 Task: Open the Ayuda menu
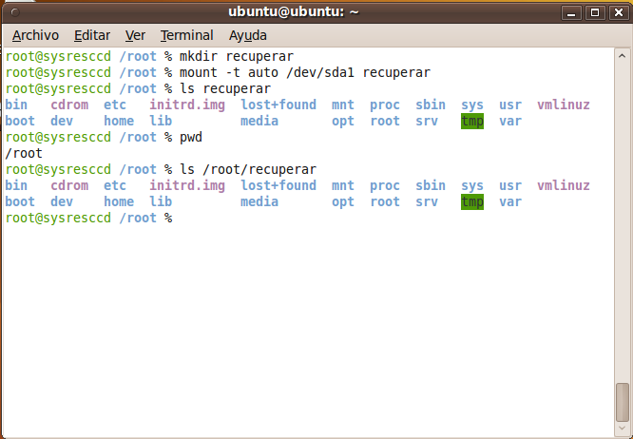(248, 35)
